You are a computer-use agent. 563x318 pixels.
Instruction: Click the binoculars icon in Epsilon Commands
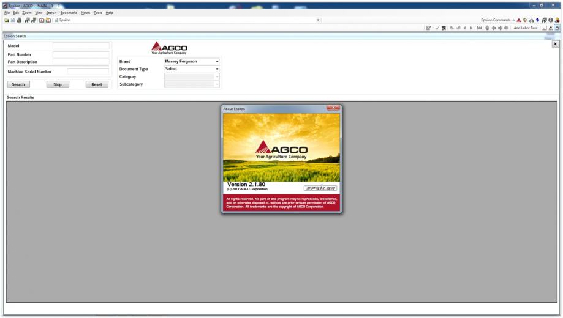tap(531, 20)
